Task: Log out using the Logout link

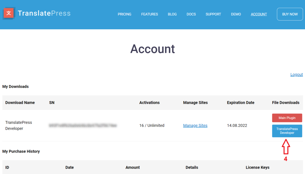Action: 296,74
